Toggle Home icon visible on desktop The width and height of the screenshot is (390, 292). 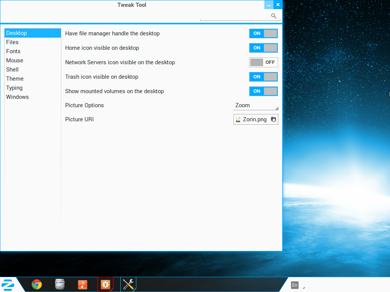[264, 48]
